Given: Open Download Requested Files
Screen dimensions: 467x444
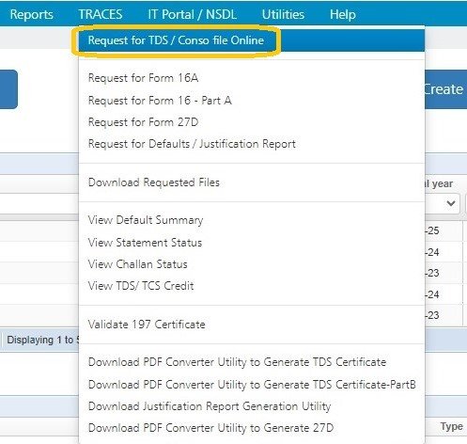Looking at the screenshot, I should coord(154,182).
